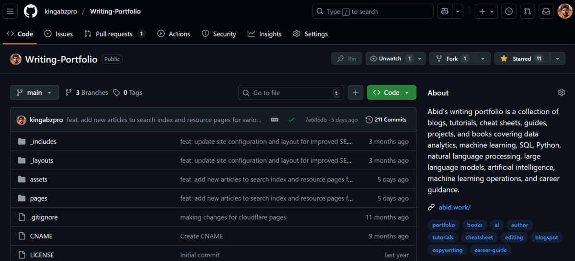View the 3 Branches link

coord(87,92)
